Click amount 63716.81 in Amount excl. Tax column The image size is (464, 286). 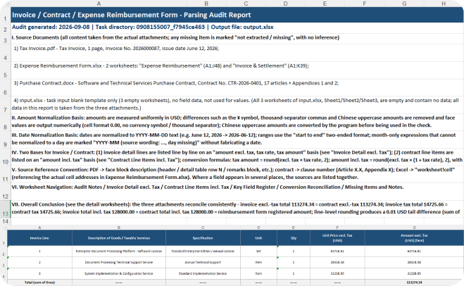tap(414, 251)
